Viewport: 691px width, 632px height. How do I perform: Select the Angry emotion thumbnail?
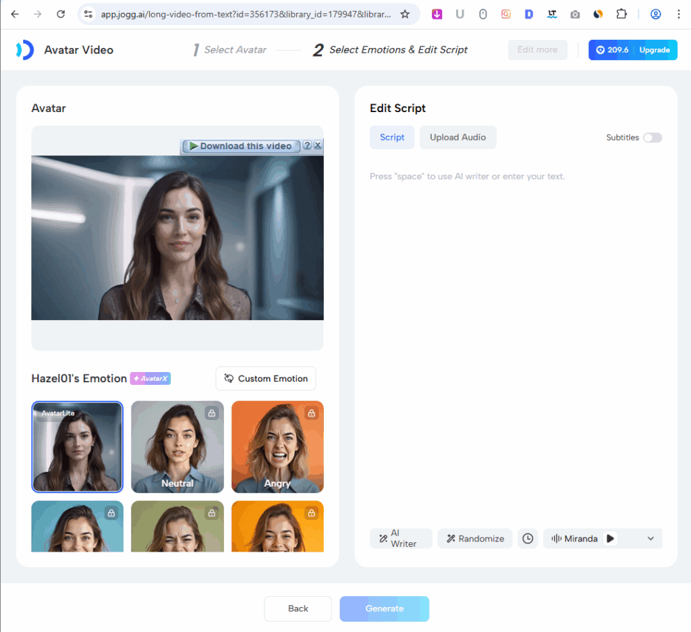(277, 447)
